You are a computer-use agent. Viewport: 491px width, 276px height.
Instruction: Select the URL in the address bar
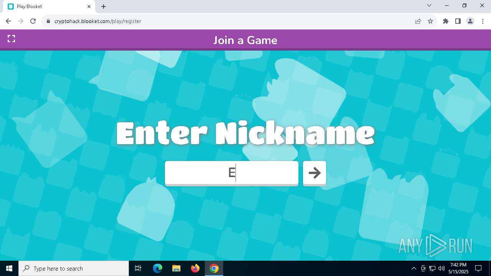coord(98,21)
